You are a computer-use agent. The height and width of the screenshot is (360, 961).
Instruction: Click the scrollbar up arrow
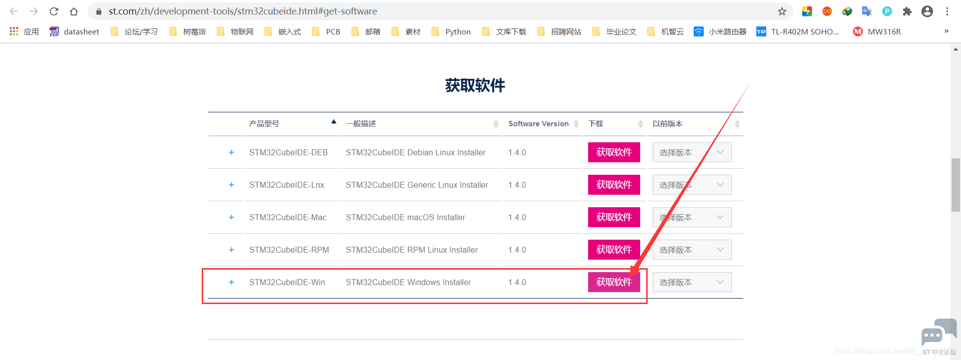(955, 49)
